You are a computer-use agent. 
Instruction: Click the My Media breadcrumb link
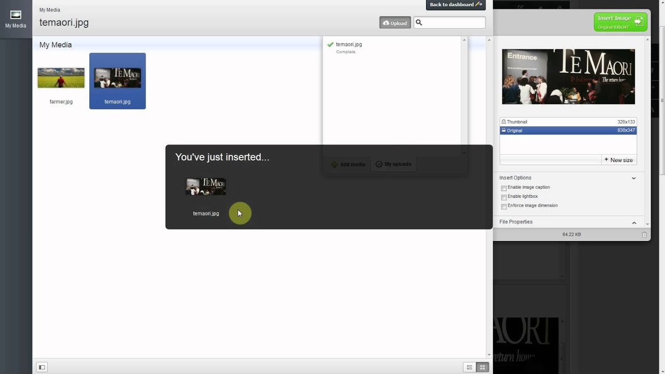pos(50,10)
